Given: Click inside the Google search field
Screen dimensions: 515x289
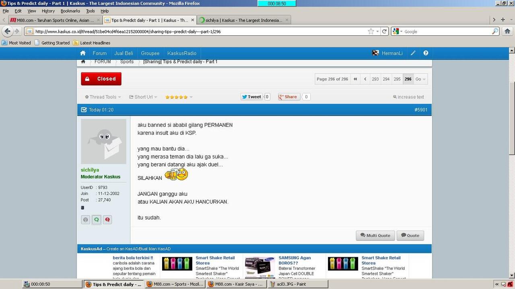Looking at the screenshot, I should click(x=447, y=31).
